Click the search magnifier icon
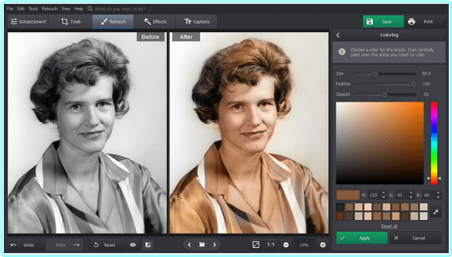This screenshot has width=452, height=257. (90, 8)
